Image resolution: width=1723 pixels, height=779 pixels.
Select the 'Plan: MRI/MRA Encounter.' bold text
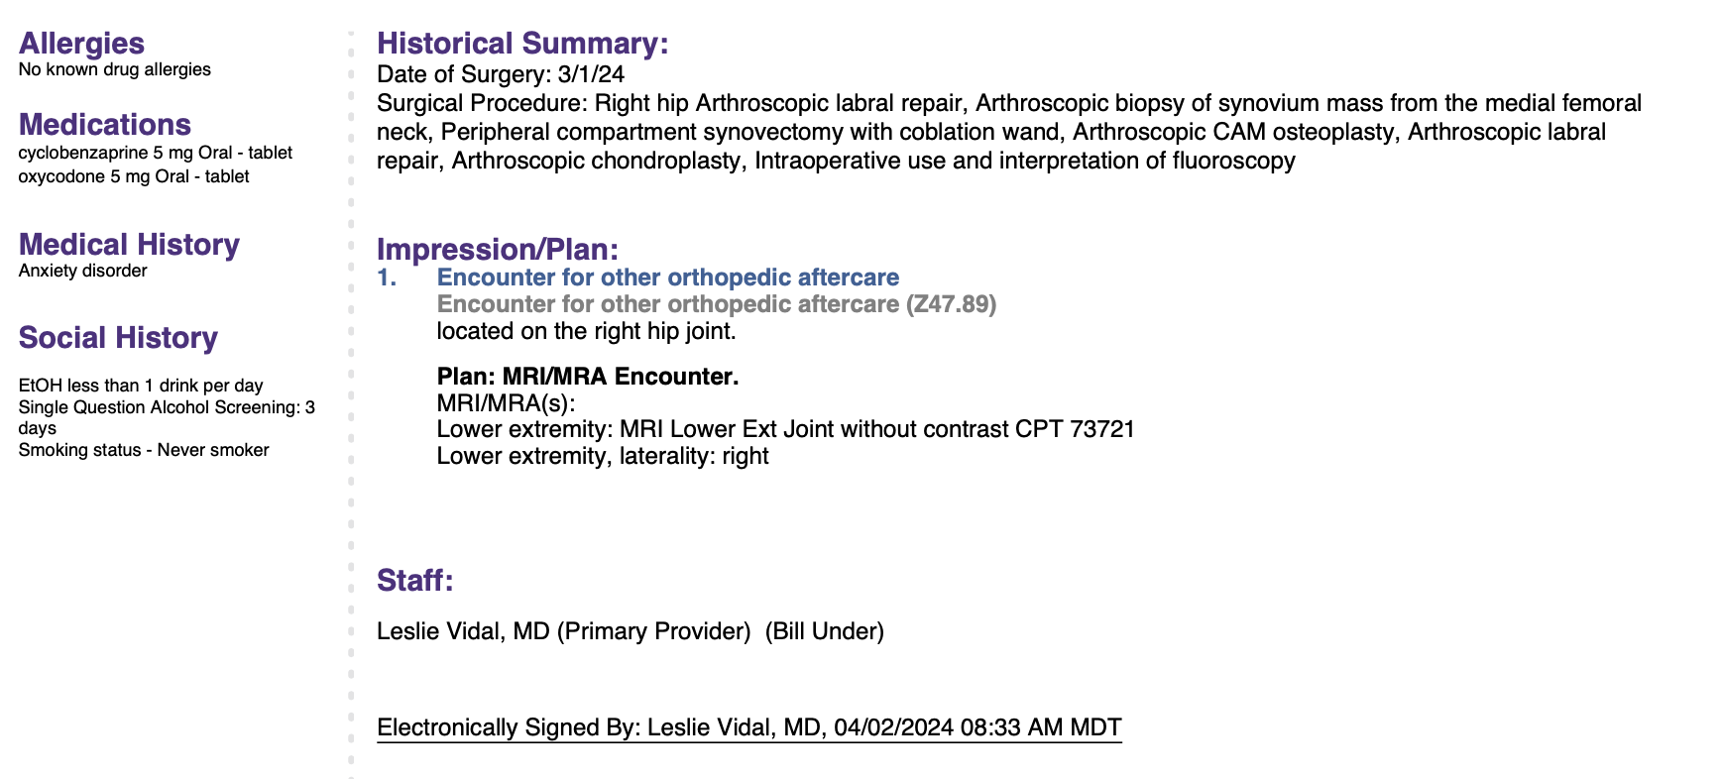coord(588,377)
